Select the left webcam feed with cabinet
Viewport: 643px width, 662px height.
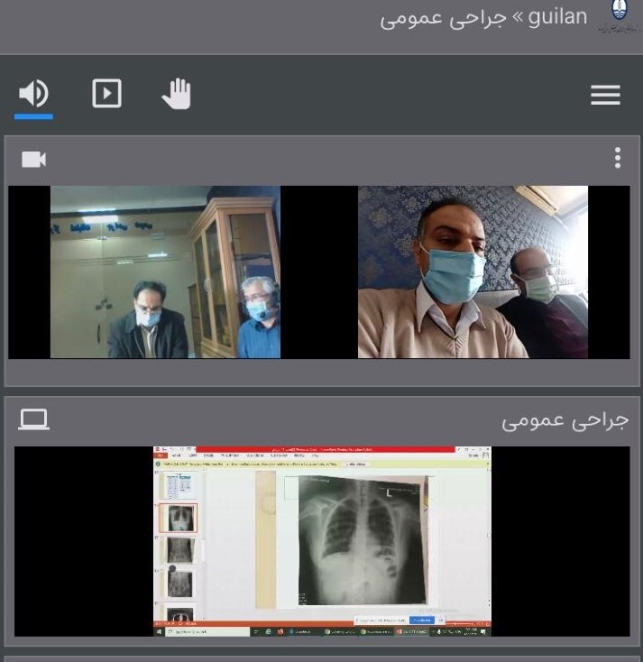pyautogui.click(x=165, y=272)
